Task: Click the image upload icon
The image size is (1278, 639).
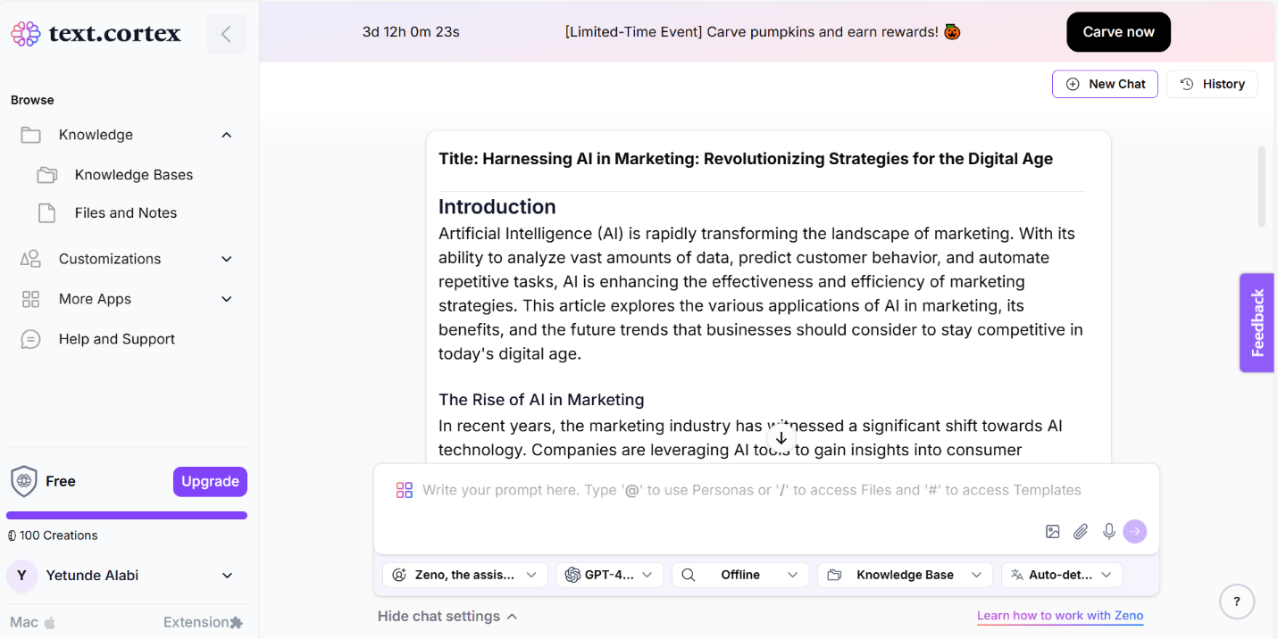Action: tap(1053, 532)
